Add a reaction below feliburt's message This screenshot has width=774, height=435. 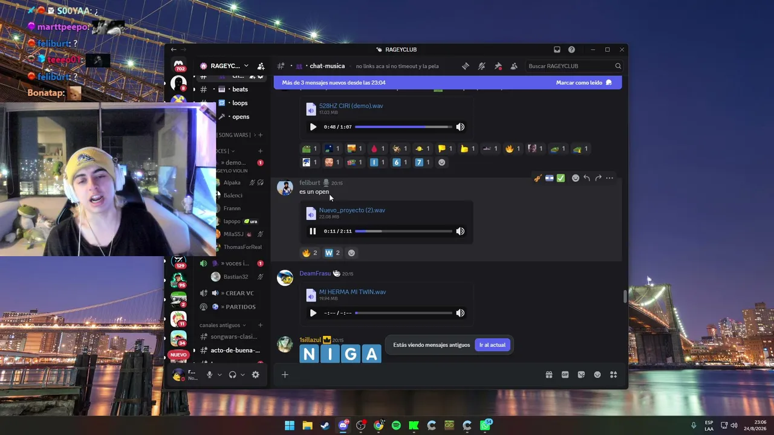pos(351,253)
